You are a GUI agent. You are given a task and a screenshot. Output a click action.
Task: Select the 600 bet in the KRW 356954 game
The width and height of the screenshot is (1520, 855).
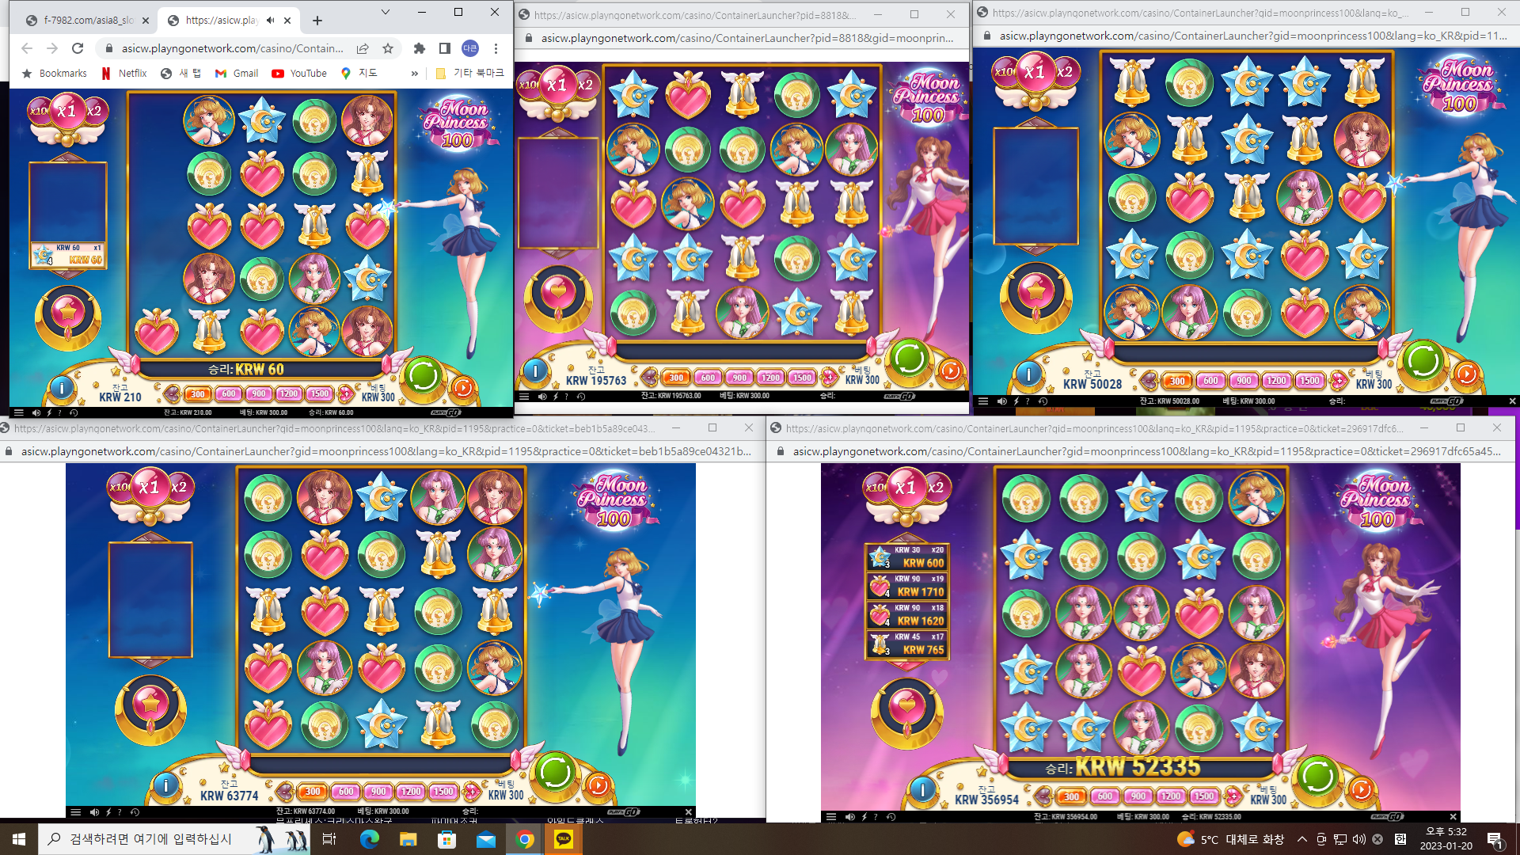click(x=1104, y=796)
